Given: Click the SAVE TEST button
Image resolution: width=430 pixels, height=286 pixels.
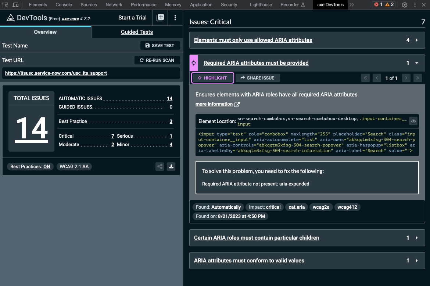Looking at the screenshot, I should 160,46.
